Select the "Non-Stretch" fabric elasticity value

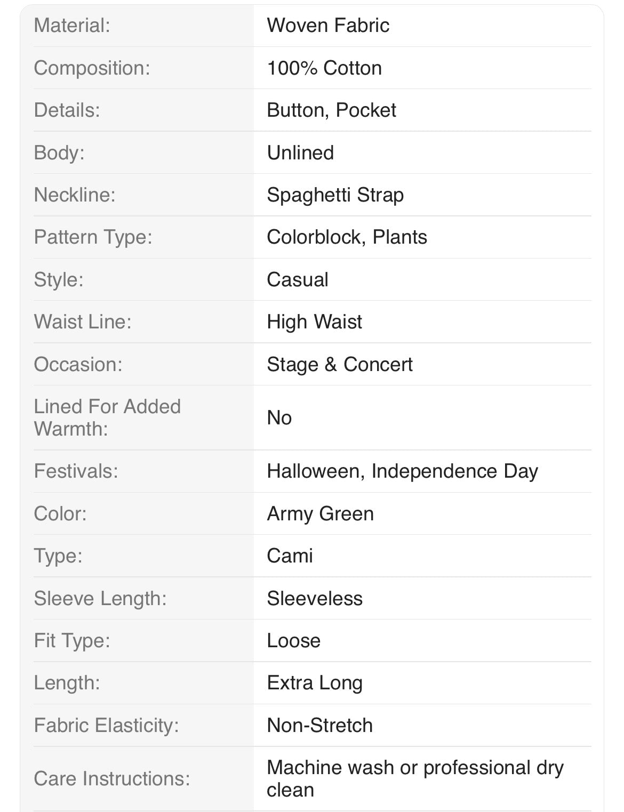(319, 725)
